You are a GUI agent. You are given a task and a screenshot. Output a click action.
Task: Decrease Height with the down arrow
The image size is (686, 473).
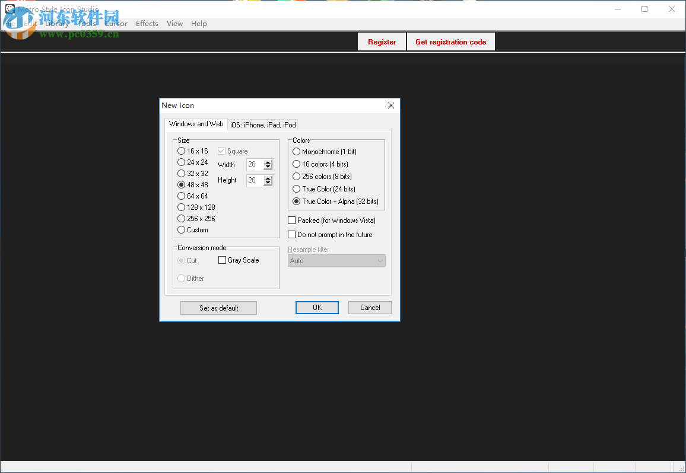tap(268, 183)
